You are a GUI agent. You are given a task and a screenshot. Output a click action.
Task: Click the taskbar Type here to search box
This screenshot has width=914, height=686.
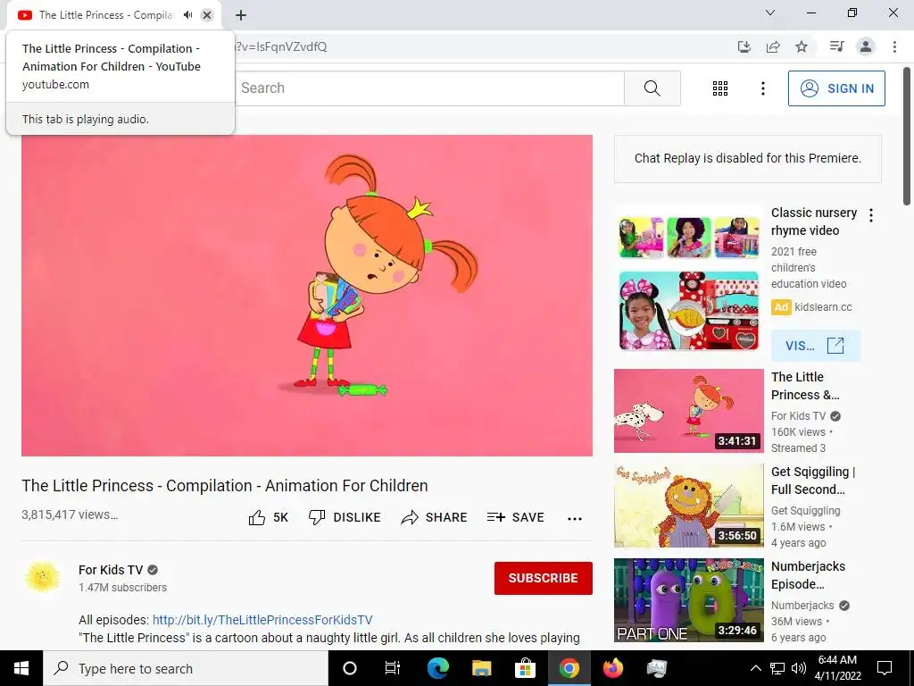(186, 668)
